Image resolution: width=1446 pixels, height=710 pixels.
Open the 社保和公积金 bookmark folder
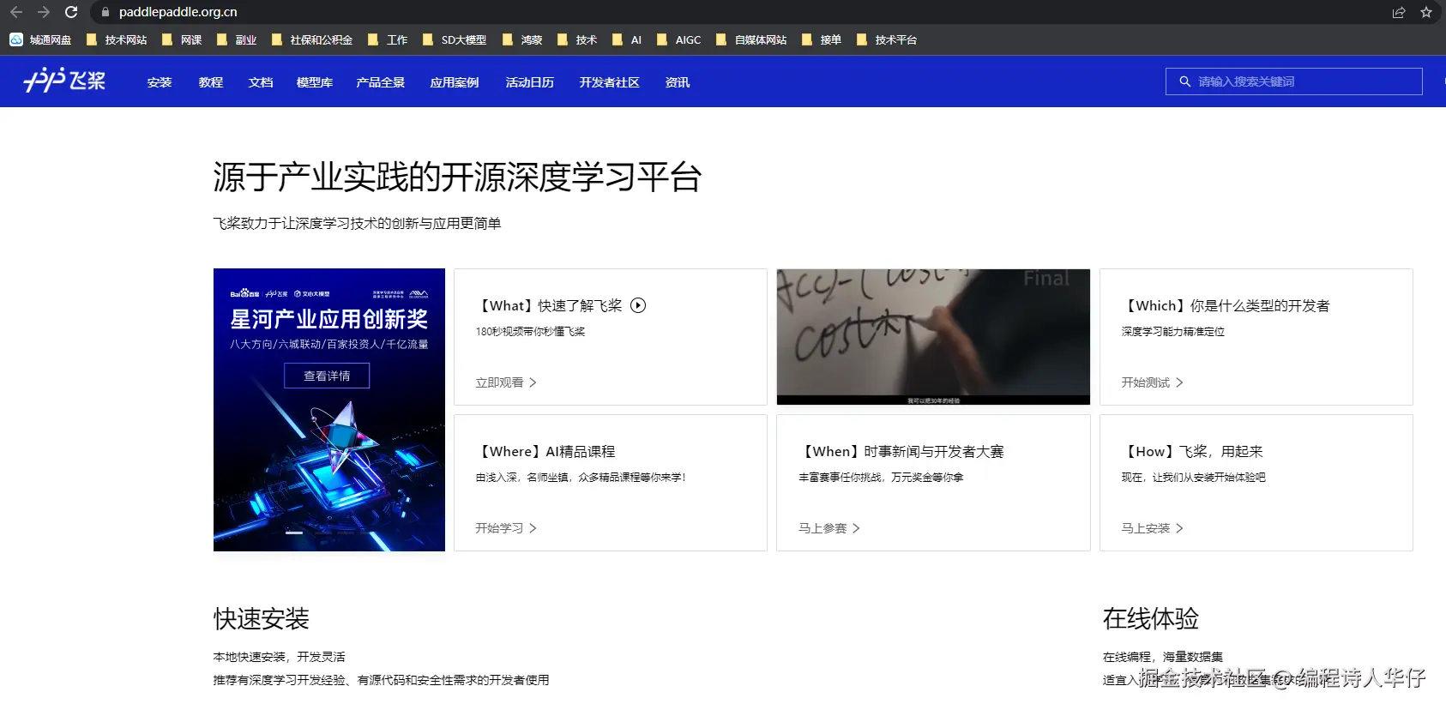click(312, 39)
